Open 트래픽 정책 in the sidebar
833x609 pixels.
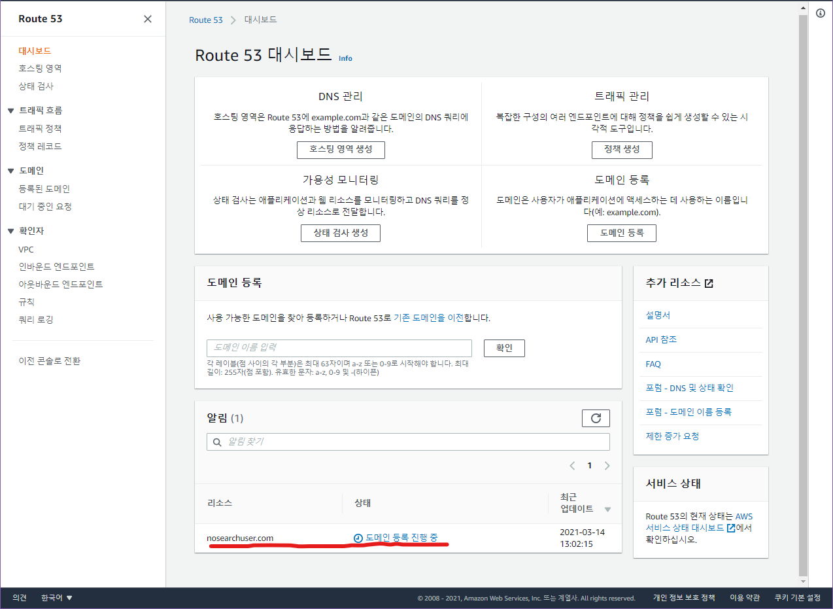point(40,129)
